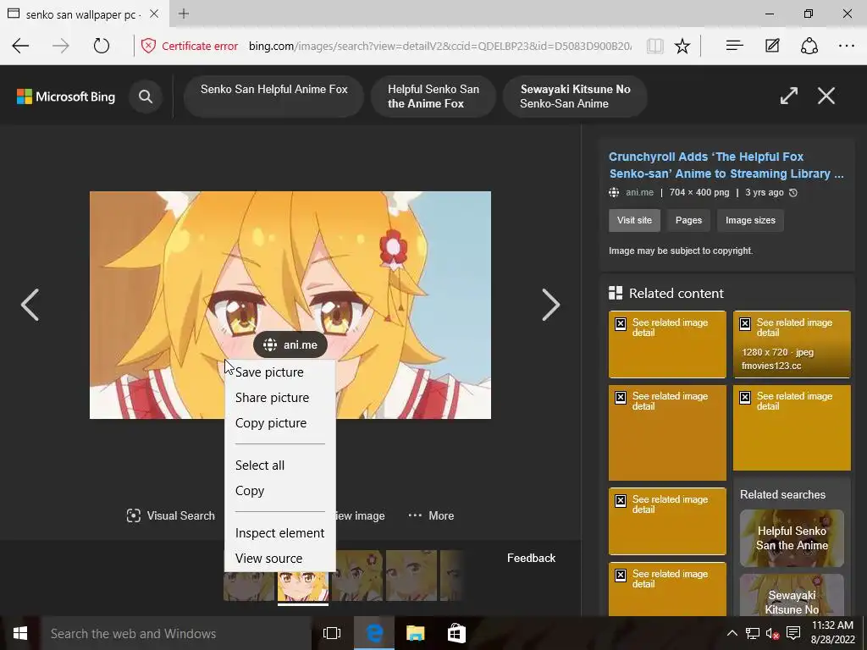Open the Hub (three lines) icon
This screenshot has width=867, height=650.
[734, 46]
